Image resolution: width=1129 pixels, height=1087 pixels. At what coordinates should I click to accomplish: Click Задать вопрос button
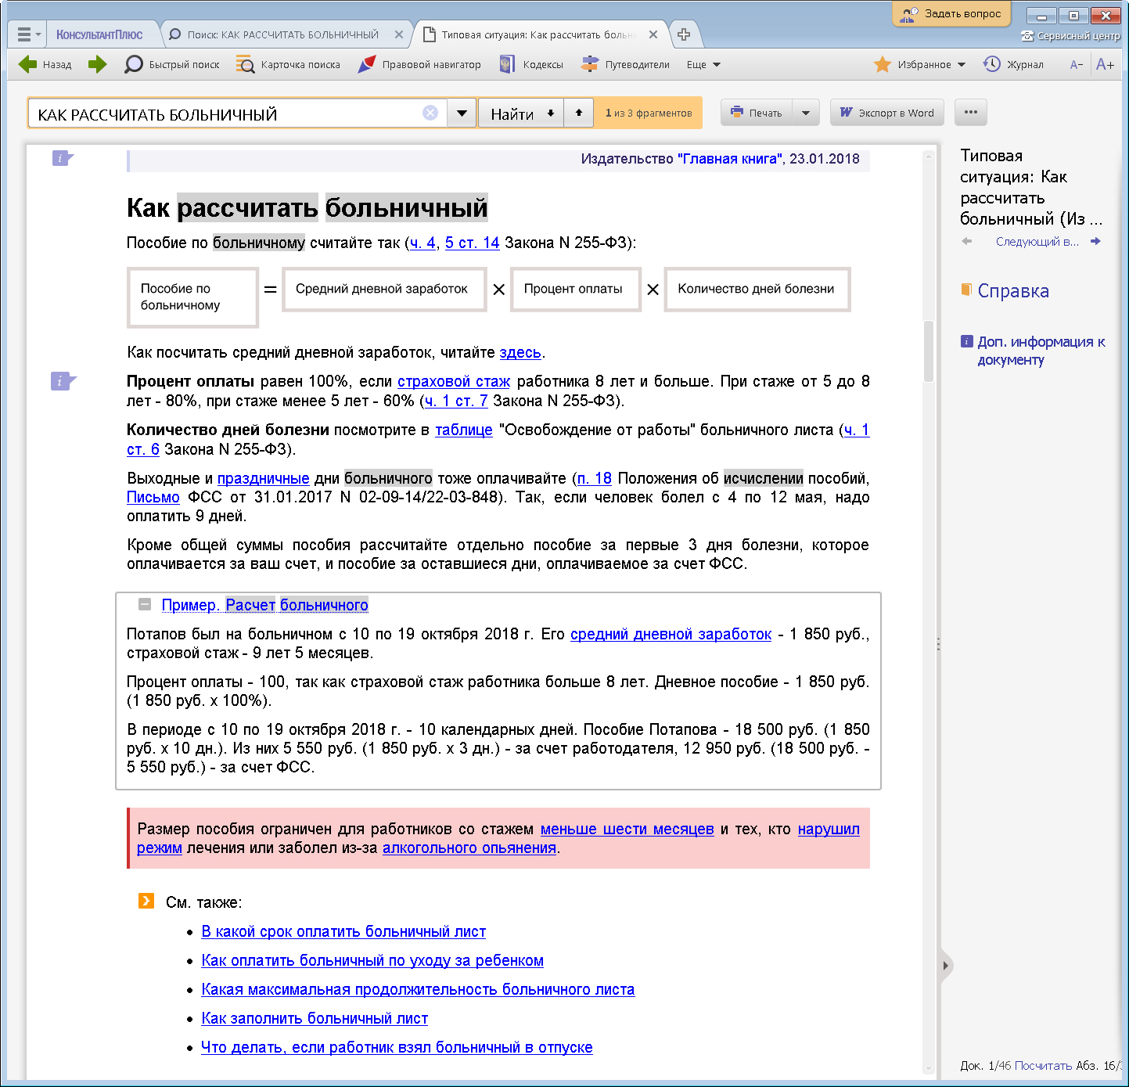[951, 13]
